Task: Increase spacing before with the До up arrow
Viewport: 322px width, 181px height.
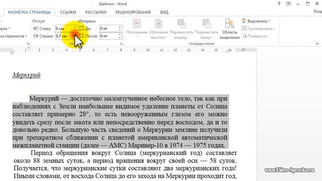Action: [x=120, y=27]
